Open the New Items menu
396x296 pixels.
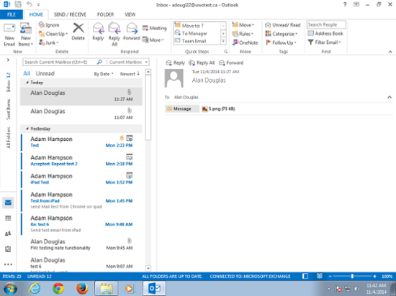[x=26, y=34]
